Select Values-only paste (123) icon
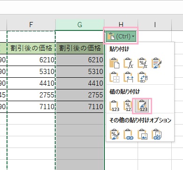This screenshot has height=170, width=183. click(x=114, y=106)
